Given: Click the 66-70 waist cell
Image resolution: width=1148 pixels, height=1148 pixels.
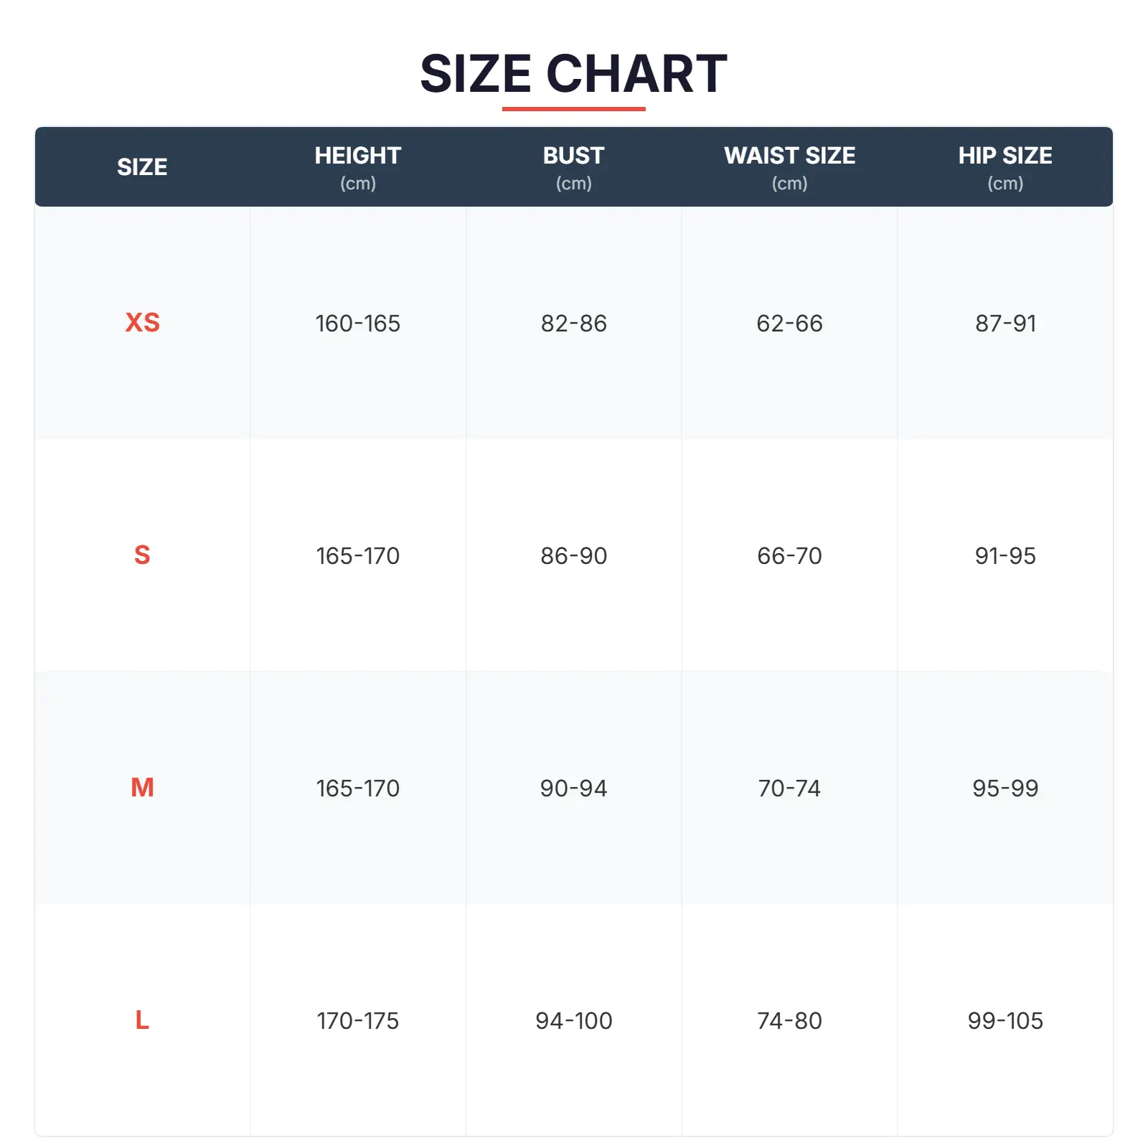Looking at the screenshot, I should pyautogui.click(x=789, y=556).
